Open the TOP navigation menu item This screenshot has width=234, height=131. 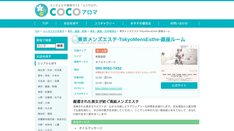pyautogui.click(x=45, y=23)
